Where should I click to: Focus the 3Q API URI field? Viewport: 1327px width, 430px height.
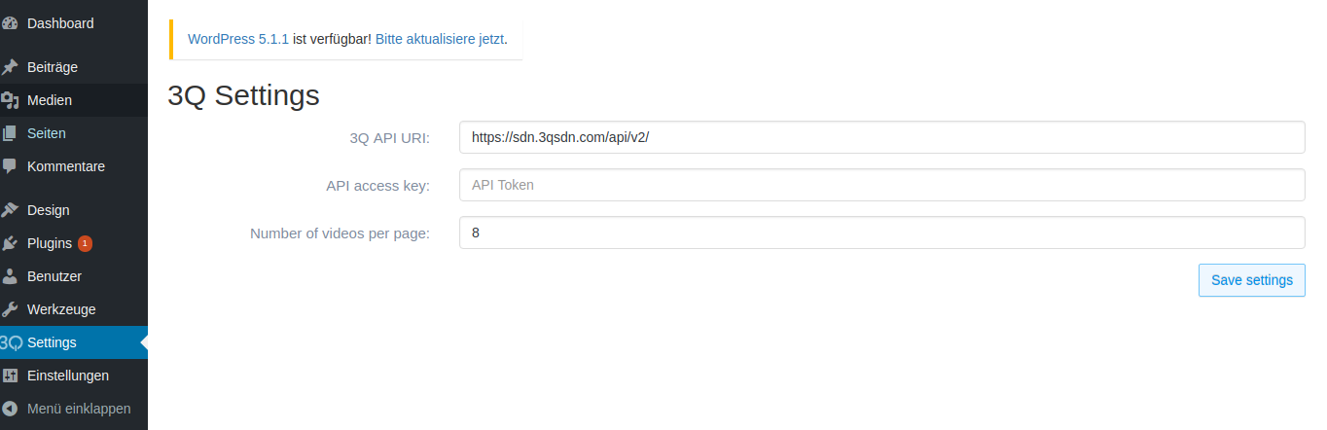pos(881,137)
